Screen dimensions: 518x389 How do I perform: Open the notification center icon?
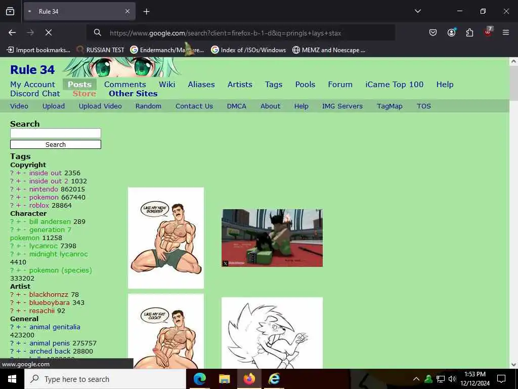tap(501, 379)
